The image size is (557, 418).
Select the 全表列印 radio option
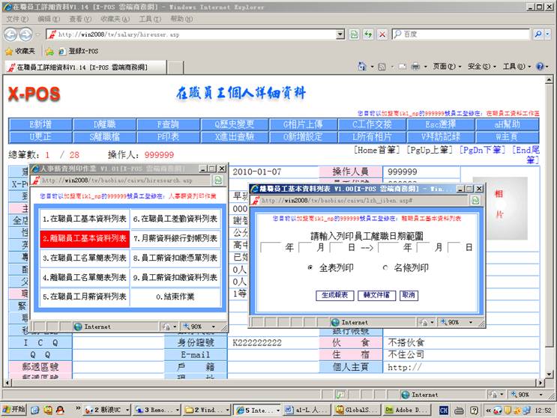(310, 267)
